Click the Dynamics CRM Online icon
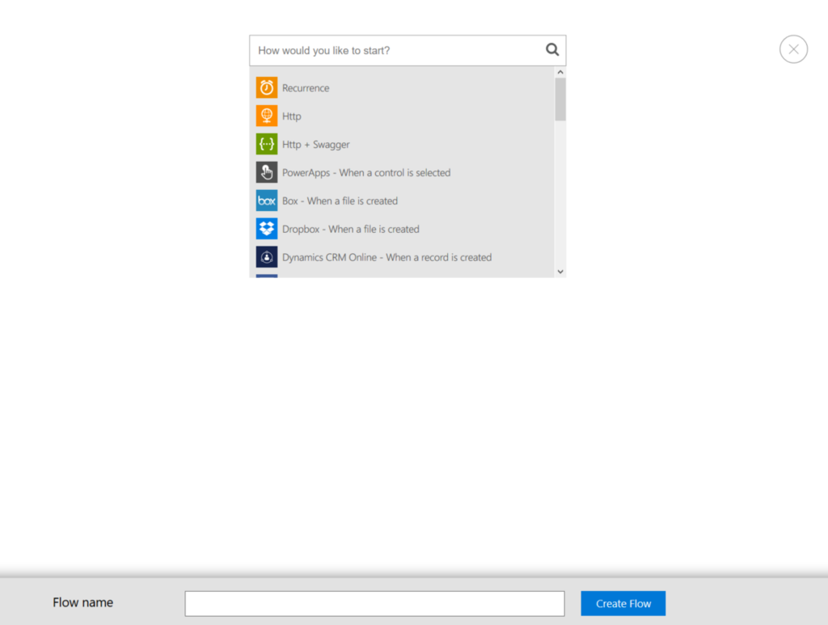Image resolution: width=828 pixels, height=625 pixels. pyautogui.click(x=267, y=257)
